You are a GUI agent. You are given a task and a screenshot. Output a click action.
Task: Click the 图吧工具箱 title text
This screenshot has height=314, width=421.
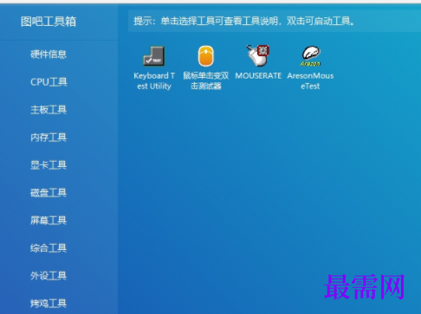click(49, 22)
